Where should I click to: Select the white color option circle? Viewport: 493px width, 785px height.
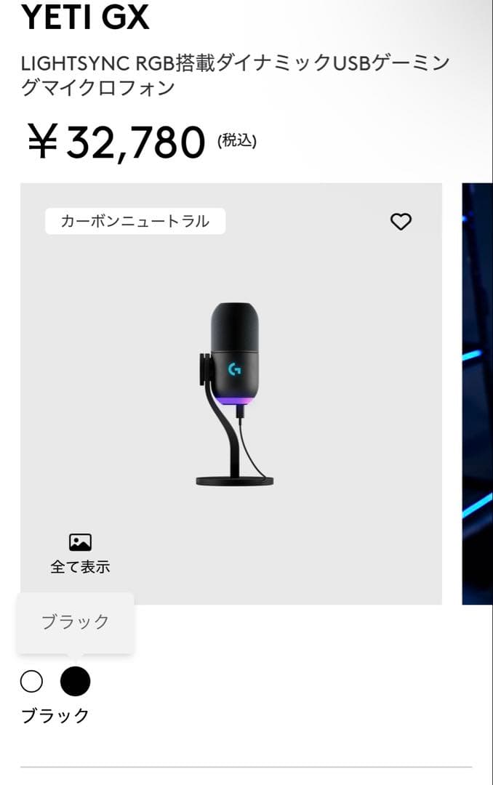tap(31, 682)
